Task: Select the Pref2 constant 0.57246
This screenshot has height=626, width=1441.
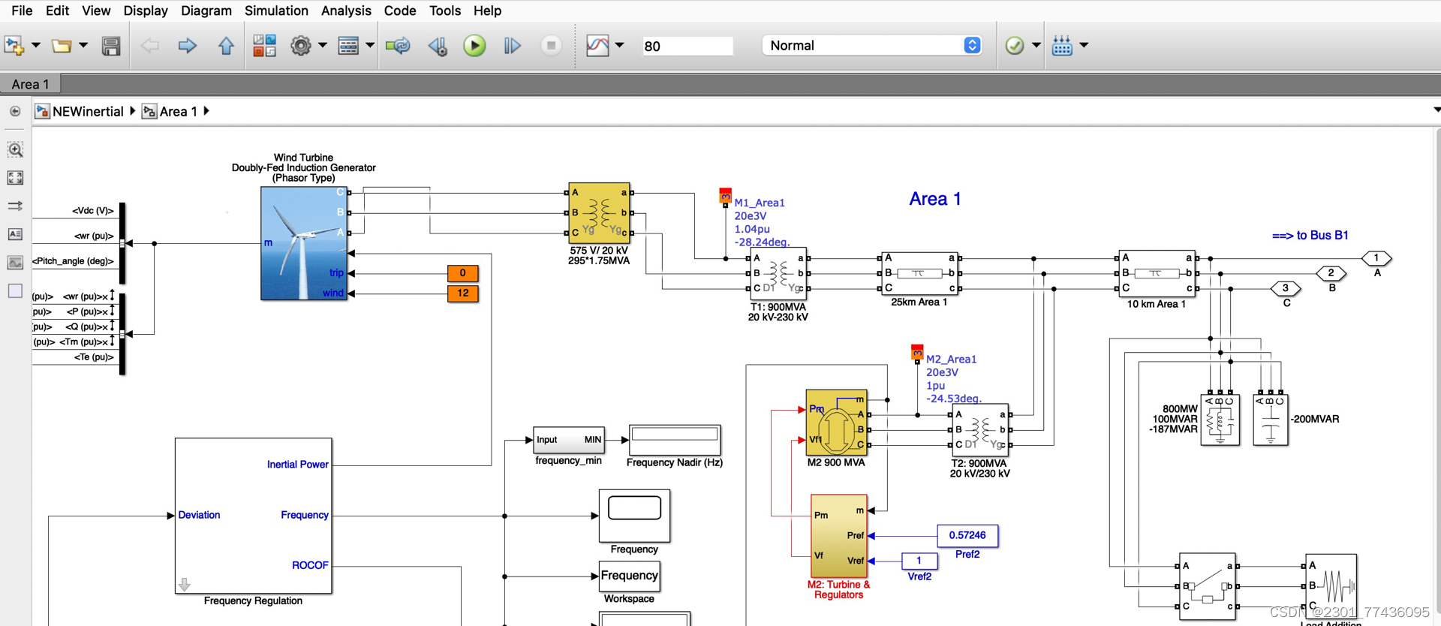Action: 967,535
